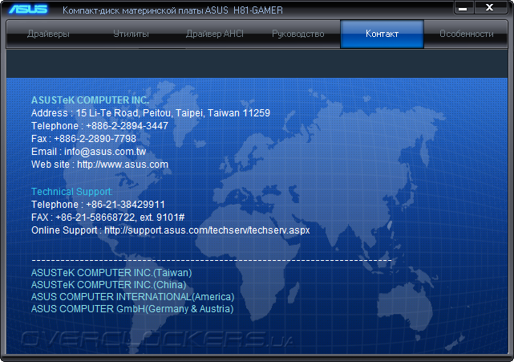Close the ASUS disc window
The image size is (514, 362).
[x=489, y=8]
